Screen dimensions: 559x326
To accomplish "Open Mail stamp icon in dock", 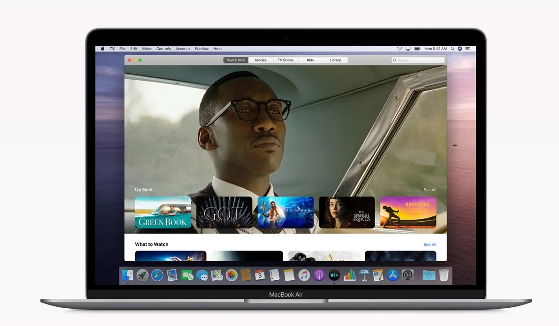I will 172,275.
